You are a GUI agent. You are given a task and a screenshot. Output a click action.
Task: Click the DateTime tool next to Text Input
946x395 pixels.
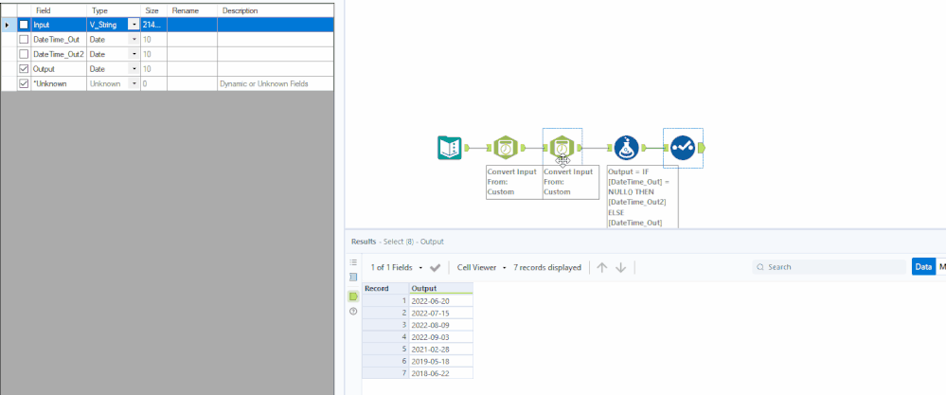(x=506, y=148)
